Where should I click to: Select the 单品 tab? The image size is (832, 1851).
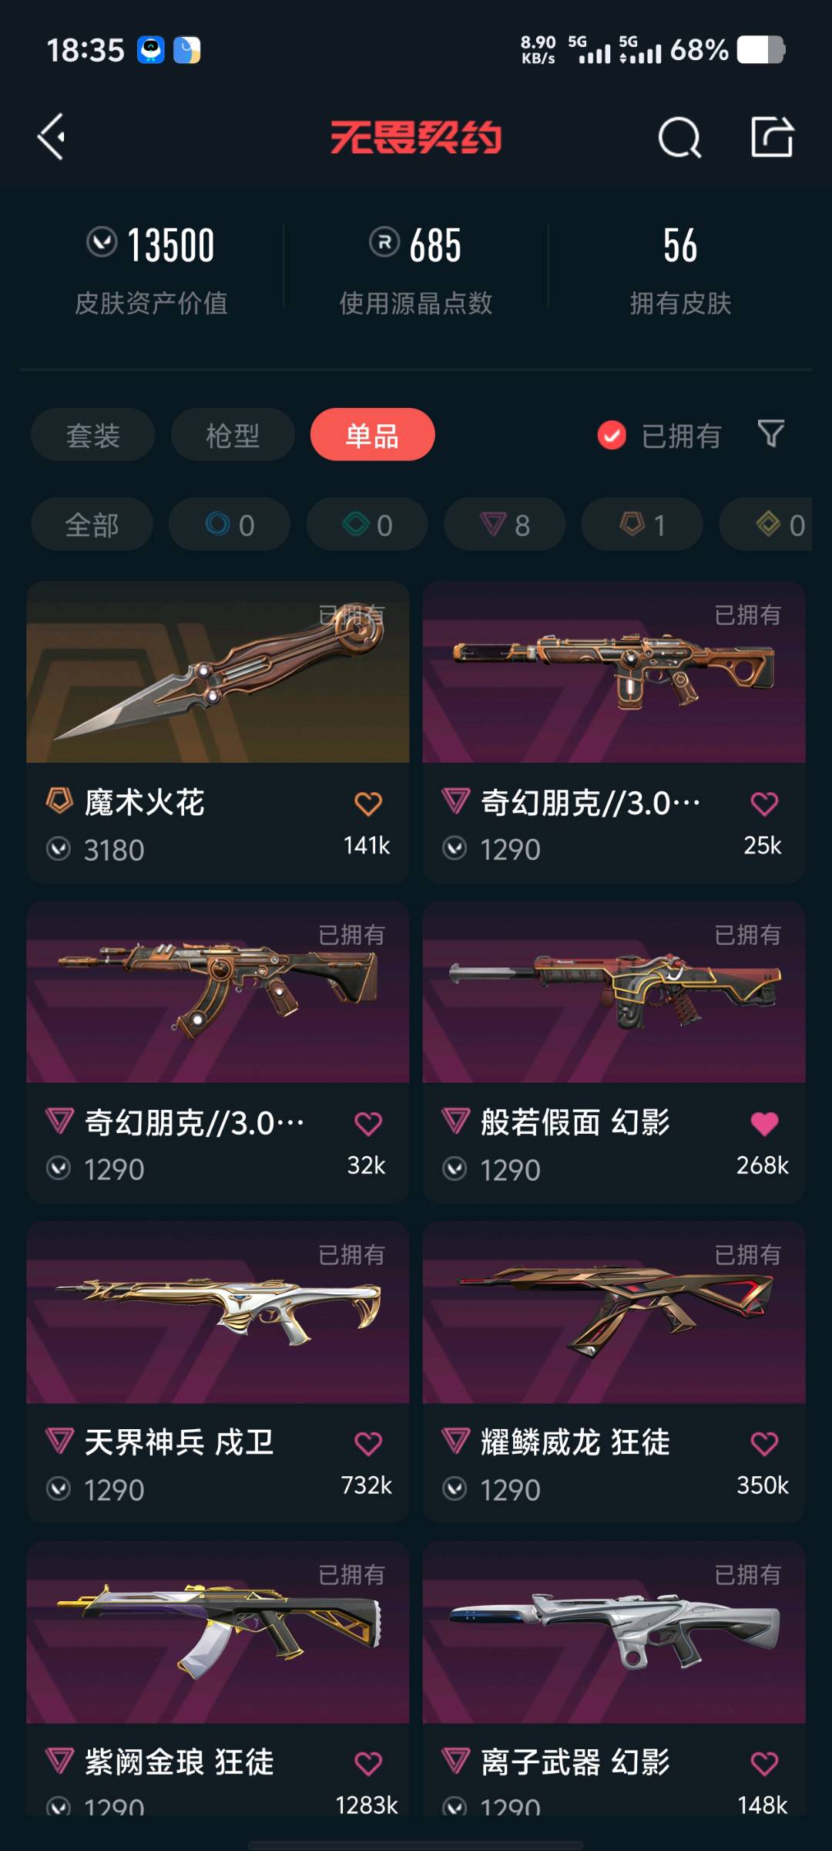tap(373, 435)
